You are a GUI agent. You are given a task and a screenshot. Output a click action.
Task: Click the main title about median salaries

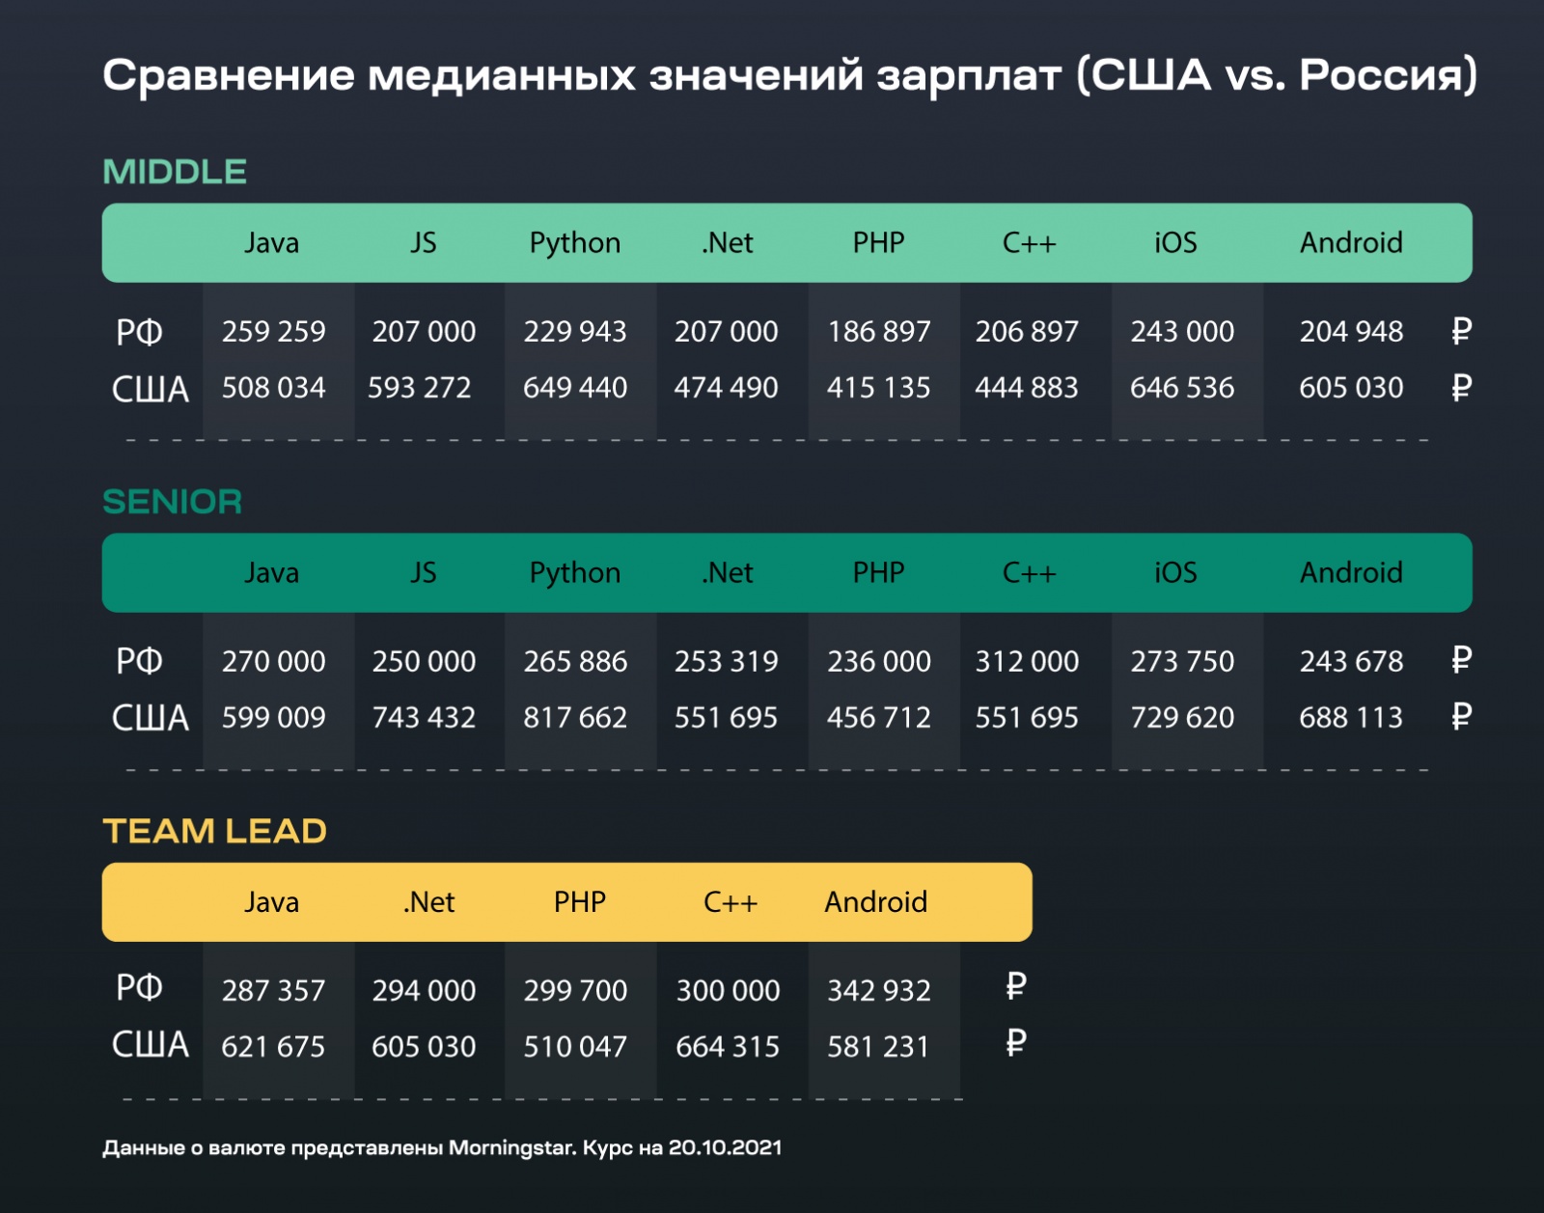coord(789,75)
